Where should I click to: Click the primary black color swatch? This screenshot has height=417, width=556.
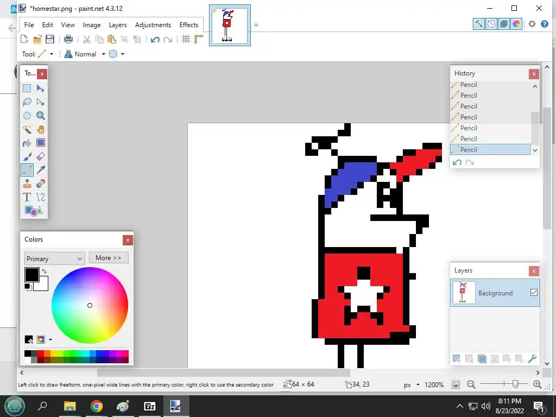(x=31, y=275)
